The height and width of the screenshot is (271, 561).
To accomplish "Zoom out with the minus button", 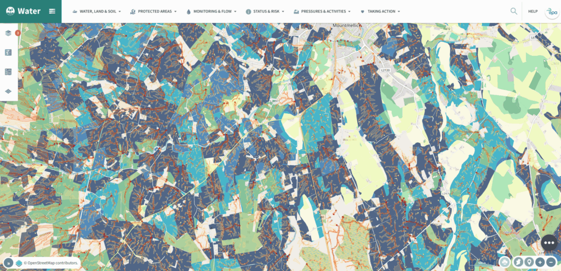I will point(551,262).
